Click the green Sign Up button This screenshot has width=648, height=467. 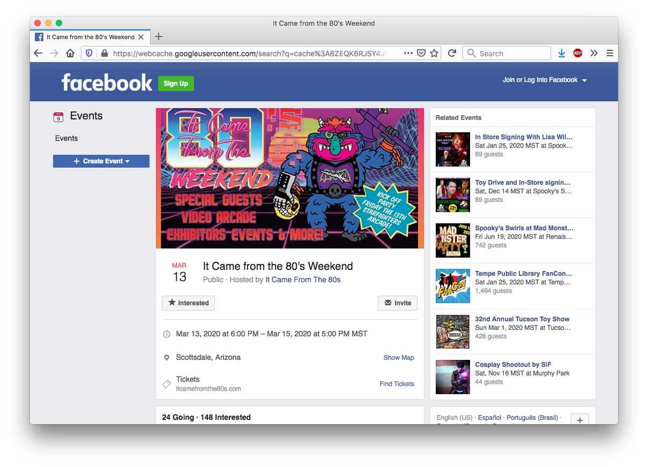(x=176, y=84)
